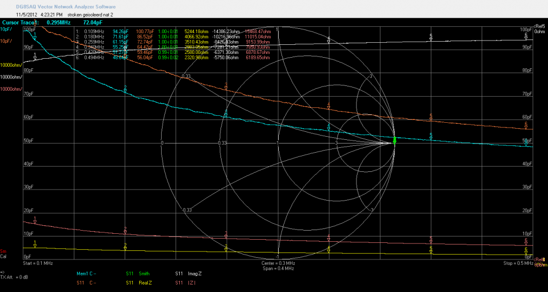This screenshot has width=548, height=292.
Task: Select orange marker 4 on the S11 C trace
Action: 329,106
